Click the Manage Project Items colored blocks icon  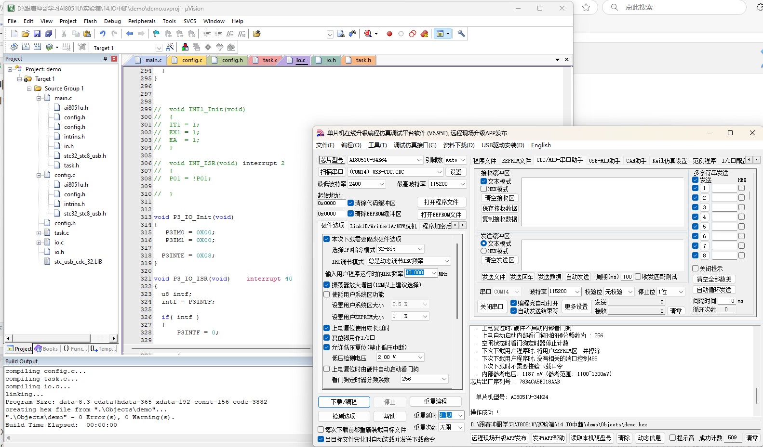185,47
